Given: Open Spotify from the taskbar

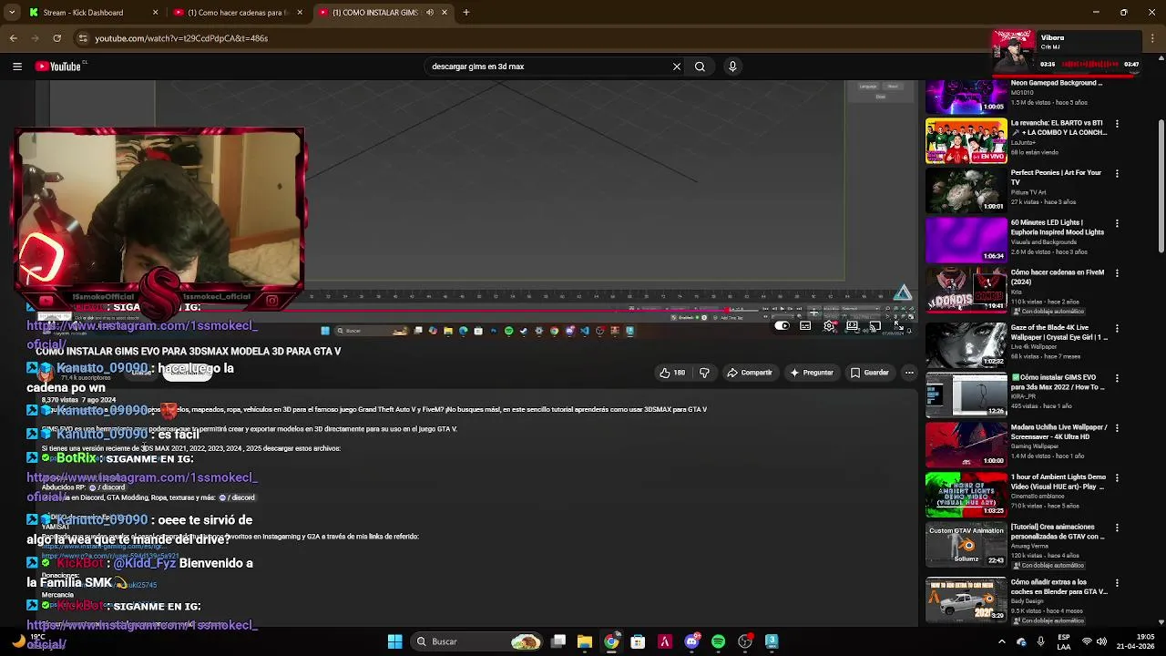Looking at the screenshot, I should tap(718, 641).
